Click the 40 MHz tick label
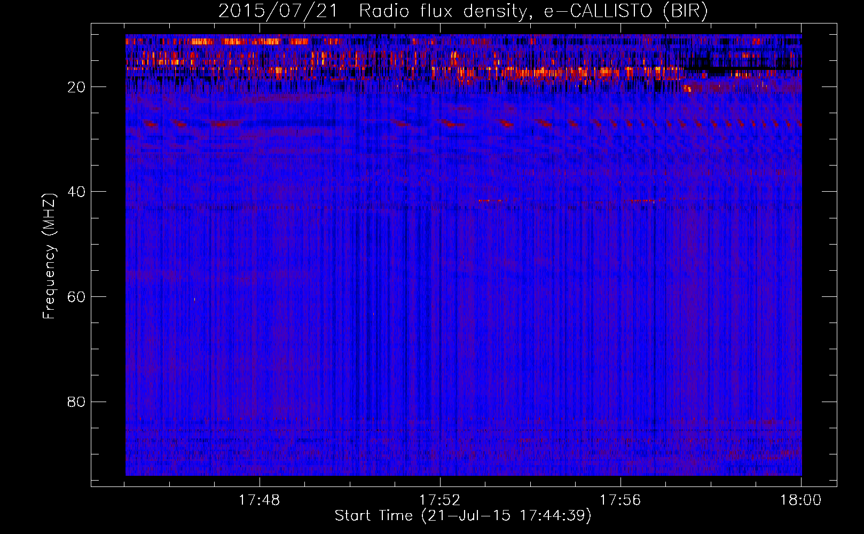Viewport: 864px width, 534px height. pyautogui.click(x=76, y=192)
